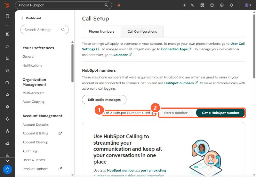Open Users & Teams settings
256x177 pixels.
(34, 160)
